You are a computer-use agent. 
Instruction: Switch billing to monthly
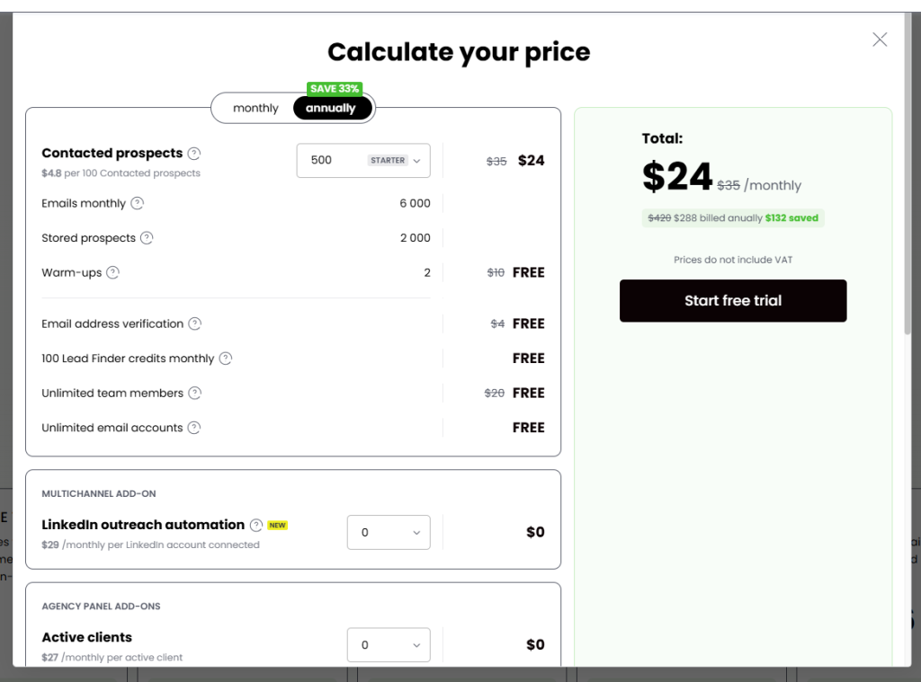click(255, 108)
